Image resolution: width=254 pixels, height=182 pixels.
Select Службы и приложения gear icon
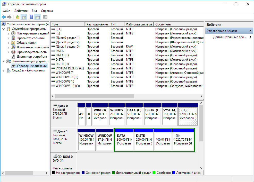click(x=9, y=70)
